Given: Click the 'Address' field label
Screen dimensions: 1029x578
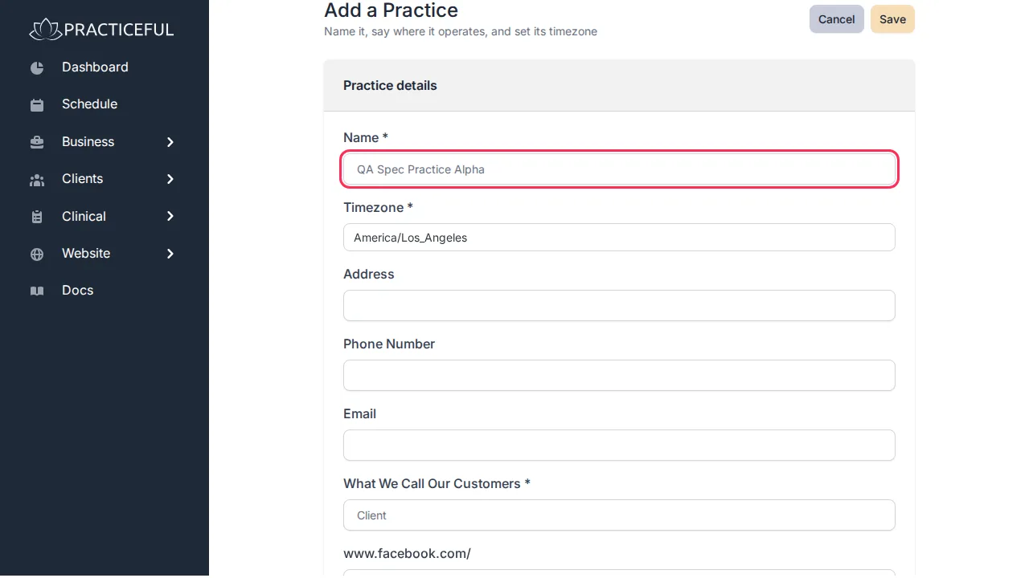Looking at the screenshot, I should pyautogui.click(x=369, y=275).
